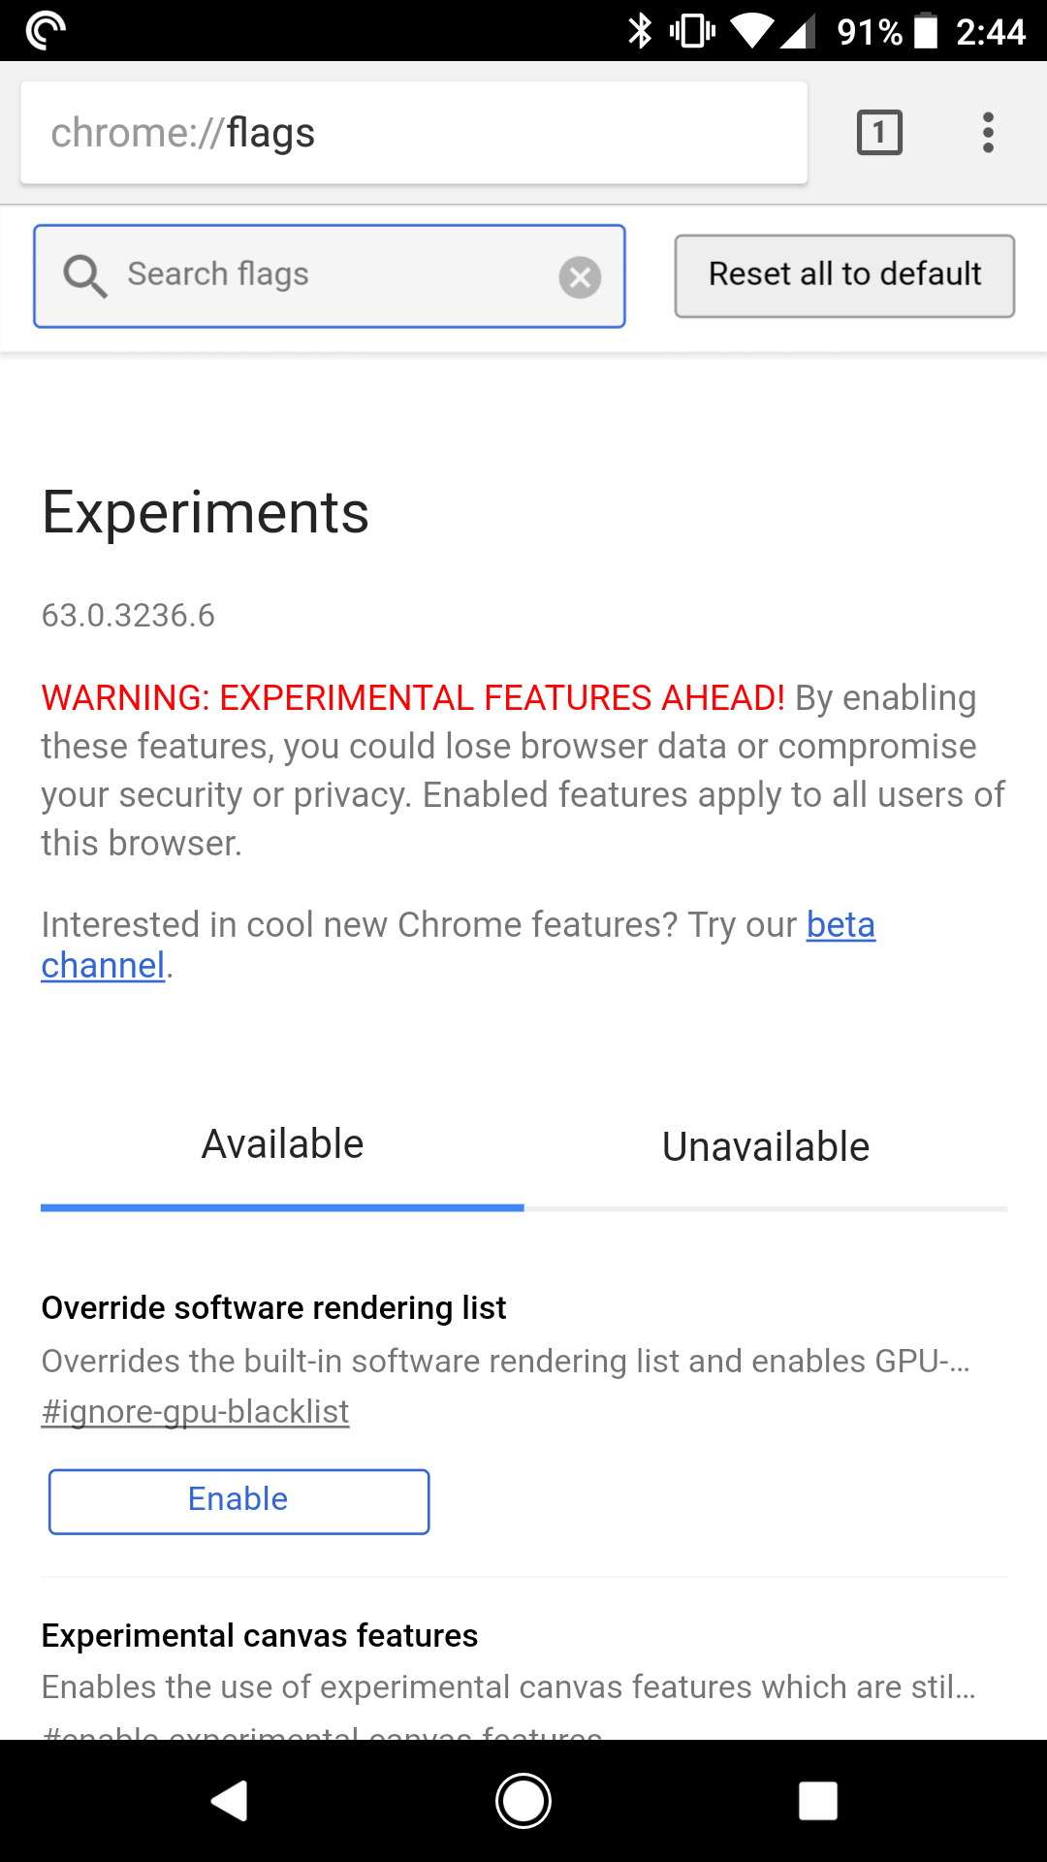Viewport: 1047px width, 1862px height.
Task: Focus the Search flags input field
Action: tap(330, 275)
